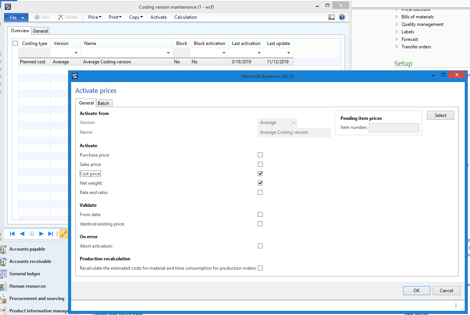This screenshot has height=315, width=470.
Task: Open the Version column filter dropdown
Action: coord(76,53)
